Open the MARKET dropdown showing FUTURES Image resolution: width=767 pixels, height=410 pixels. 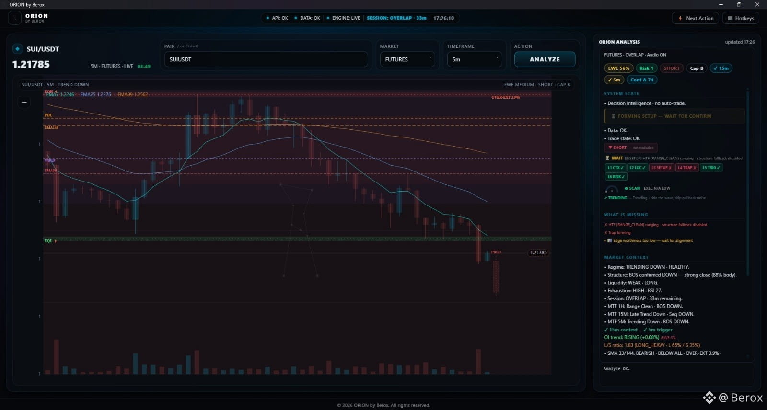coord(407,59)
